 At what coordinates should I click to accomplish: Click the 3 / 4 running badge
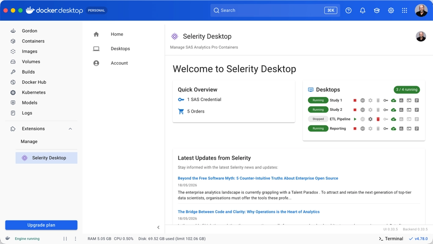click(x=407, y=90)
